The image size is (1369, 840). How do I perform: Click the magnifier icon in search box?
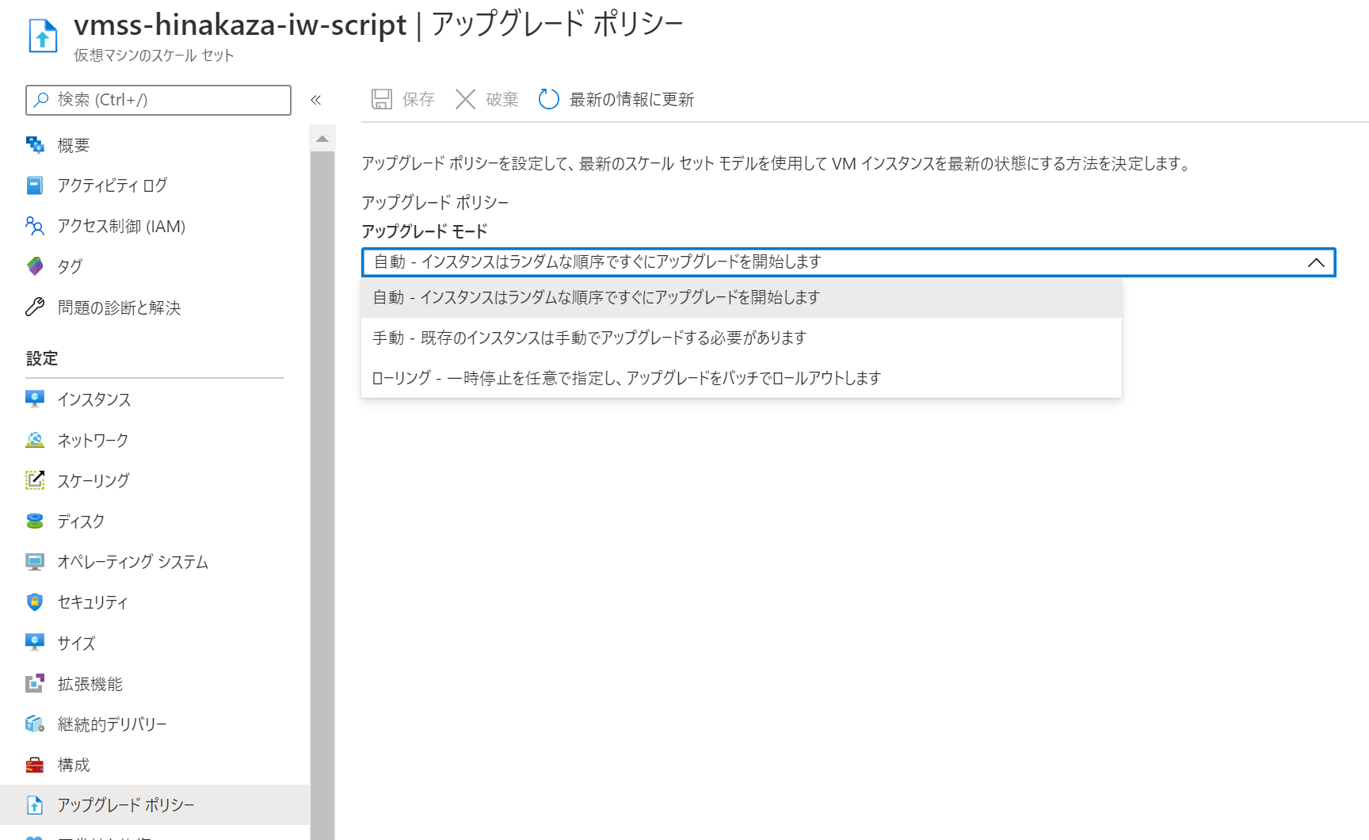pos(41,100)
